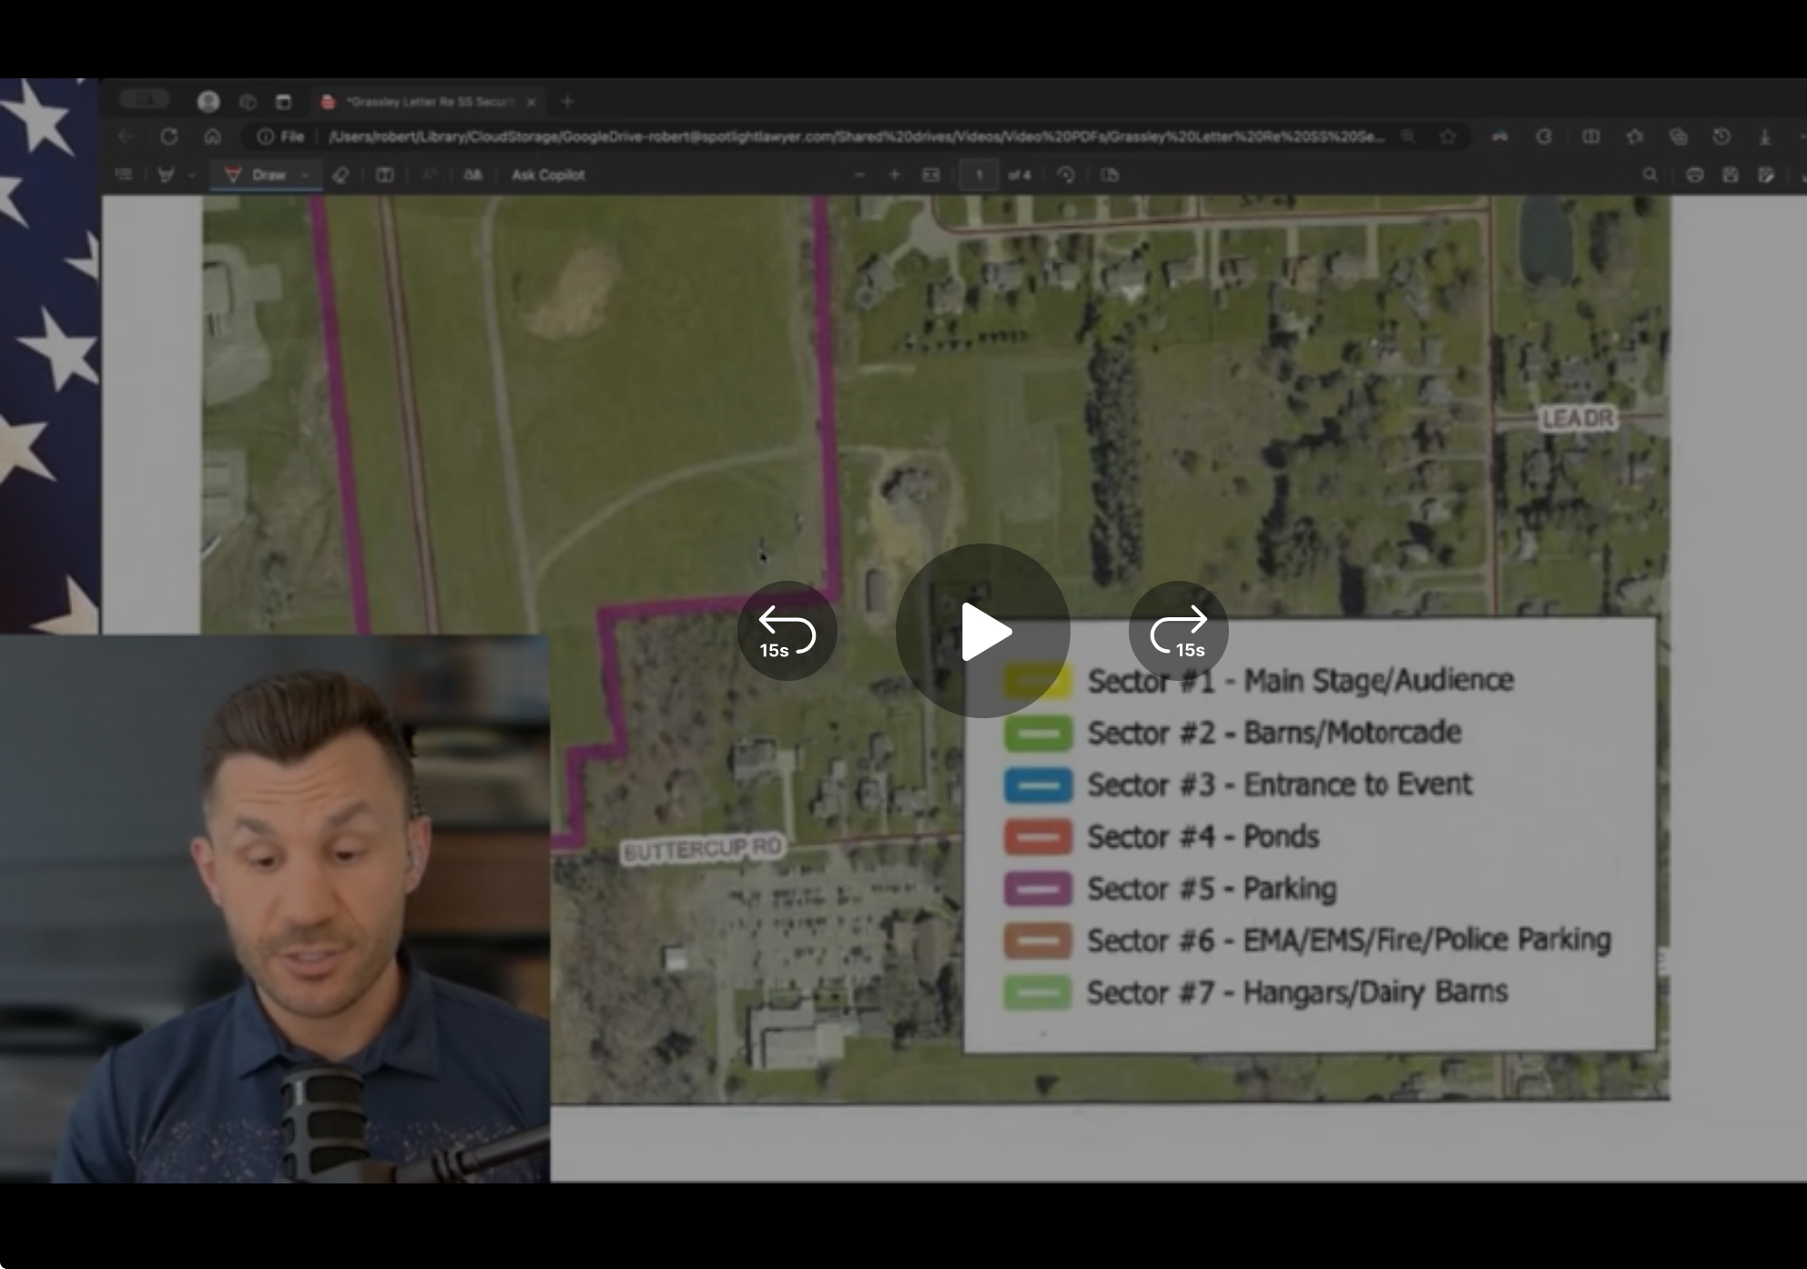Click the PDF page layout view icon
Screen dimensions: 1807x1269
click(1110, 175)
